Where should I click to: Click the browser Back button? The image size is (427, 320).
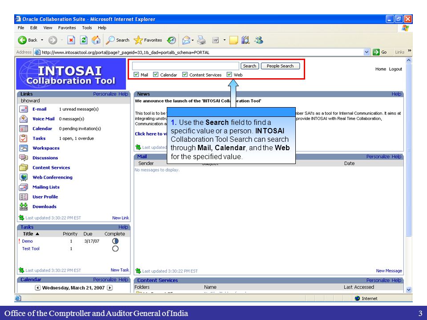[28, 40]
